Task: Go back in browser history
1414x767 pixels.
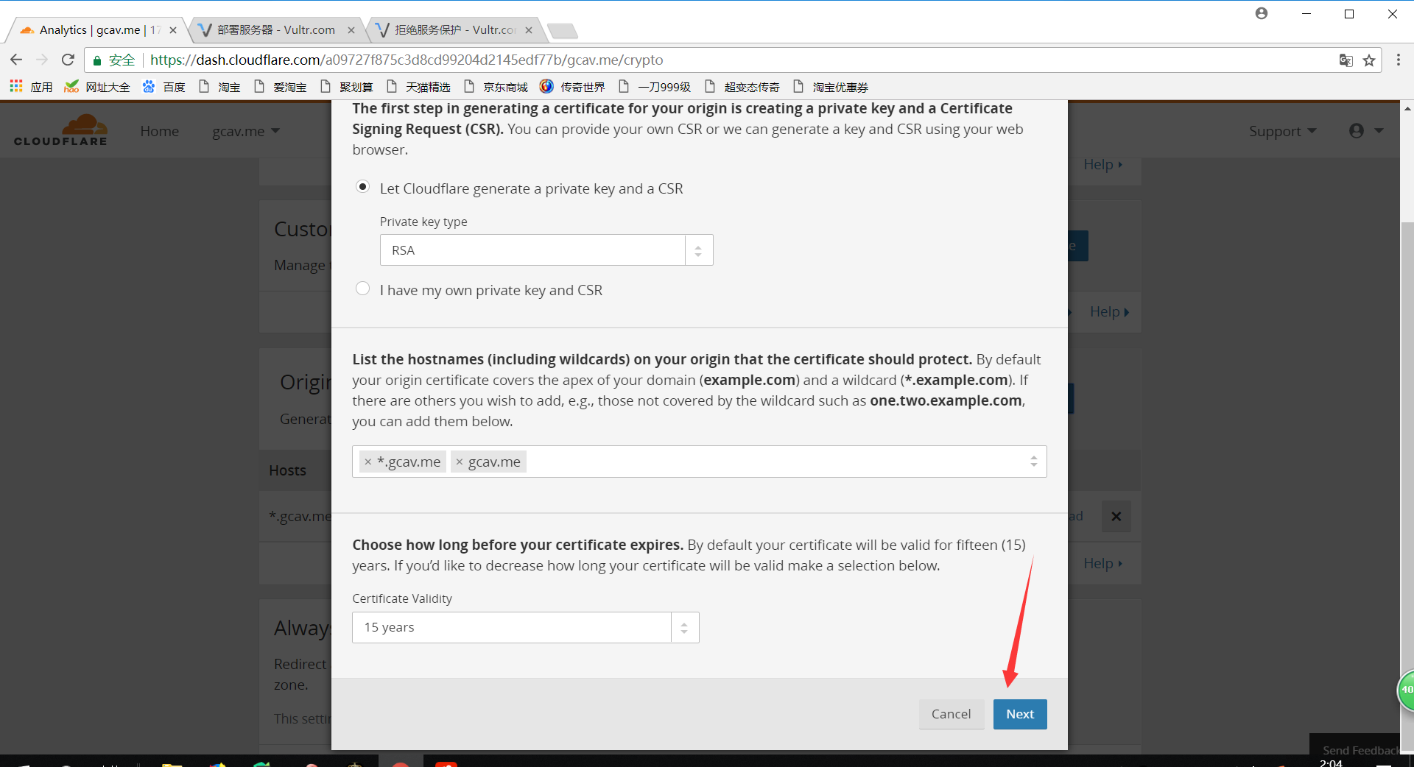Action: pyautogui.click(x=16, y=60)
